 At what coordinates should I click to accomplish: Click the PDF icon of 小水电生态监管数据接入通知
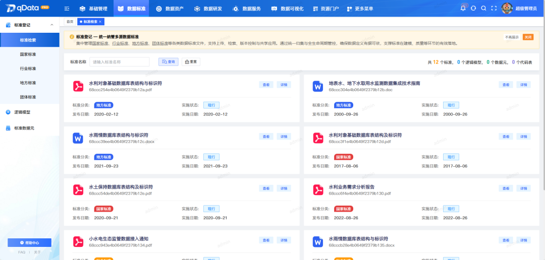(78, 242)
